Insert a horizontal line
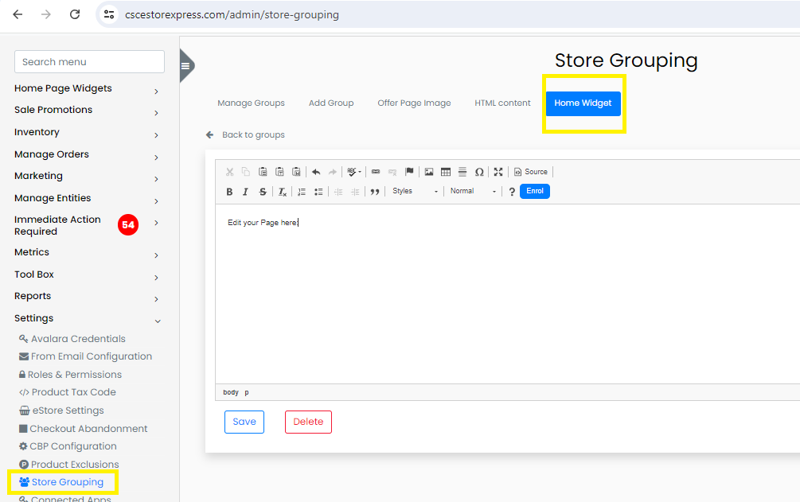Screen dimensions: 800x502 click(x=461, y=171)
